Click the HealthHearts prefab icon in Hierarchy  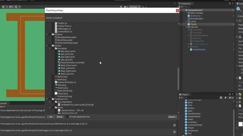coord(191,49)
